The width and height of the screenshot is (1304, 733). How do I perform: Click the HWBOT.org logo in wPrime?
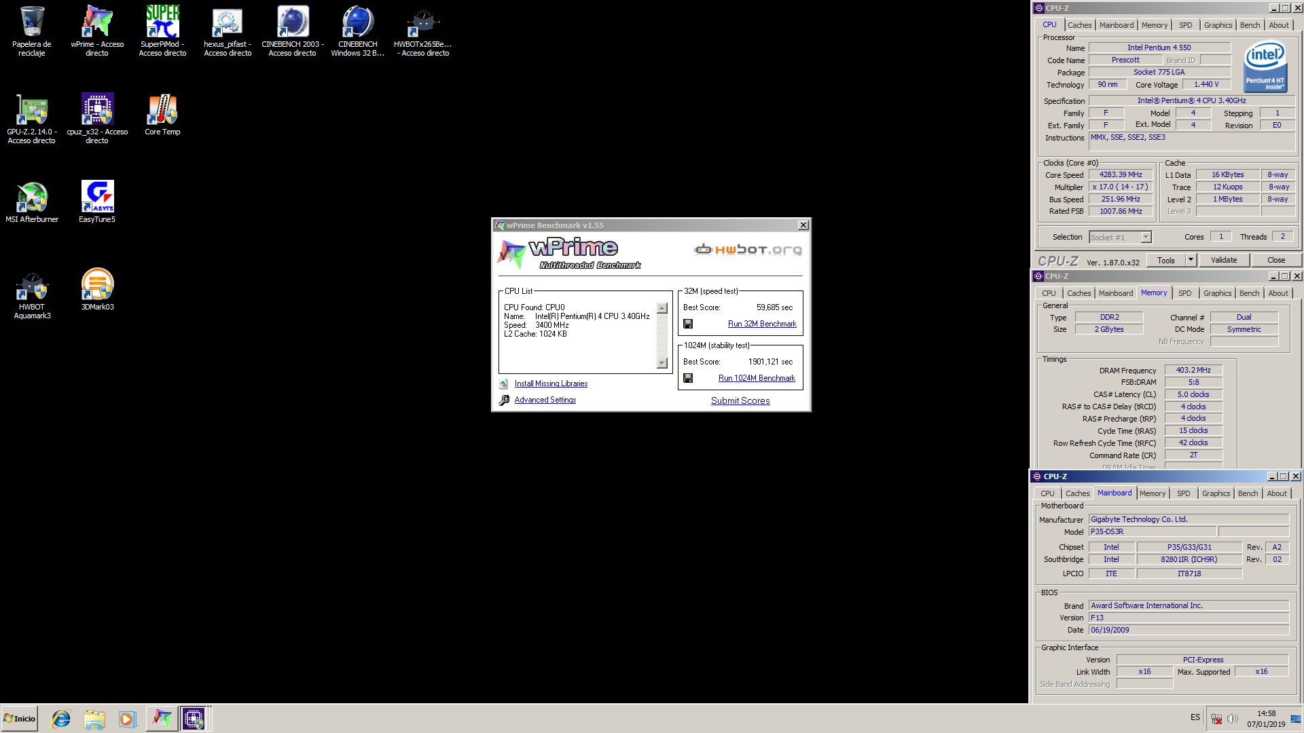click(748, 250)
